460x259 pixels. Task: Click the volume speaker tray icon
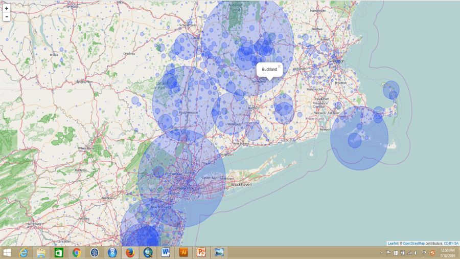416,253
